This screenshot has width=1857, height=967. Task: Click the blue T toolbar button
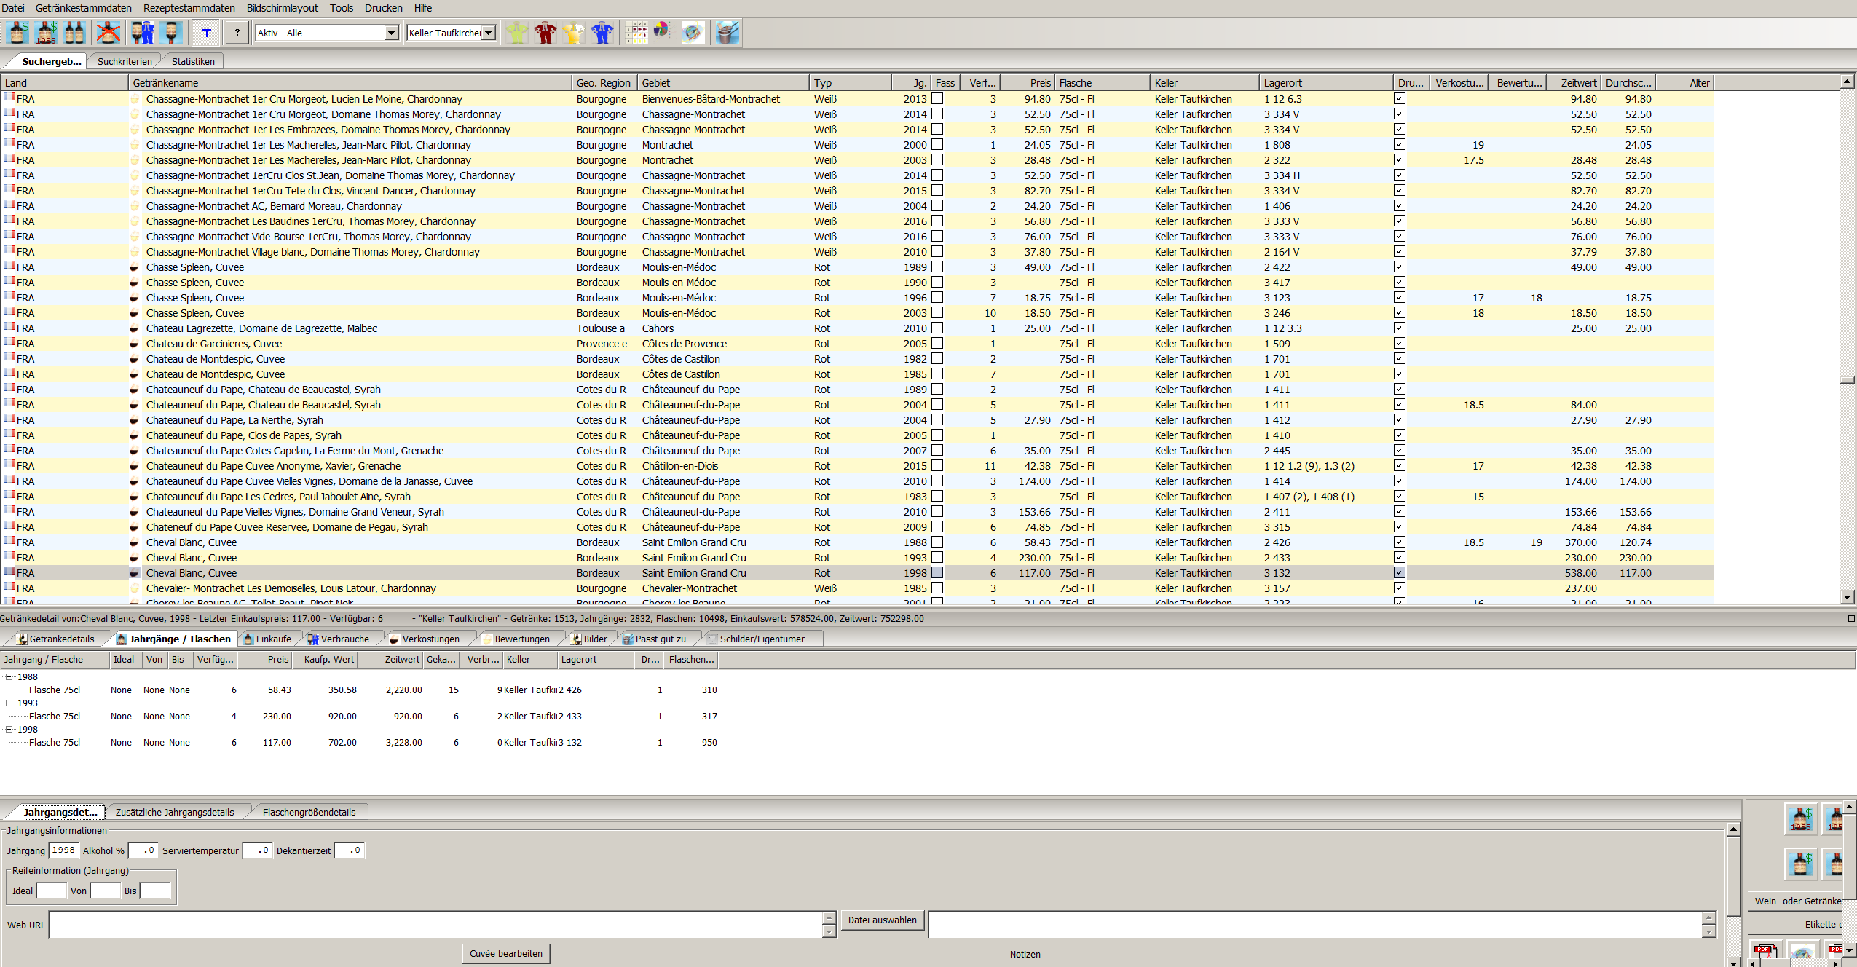207,33
